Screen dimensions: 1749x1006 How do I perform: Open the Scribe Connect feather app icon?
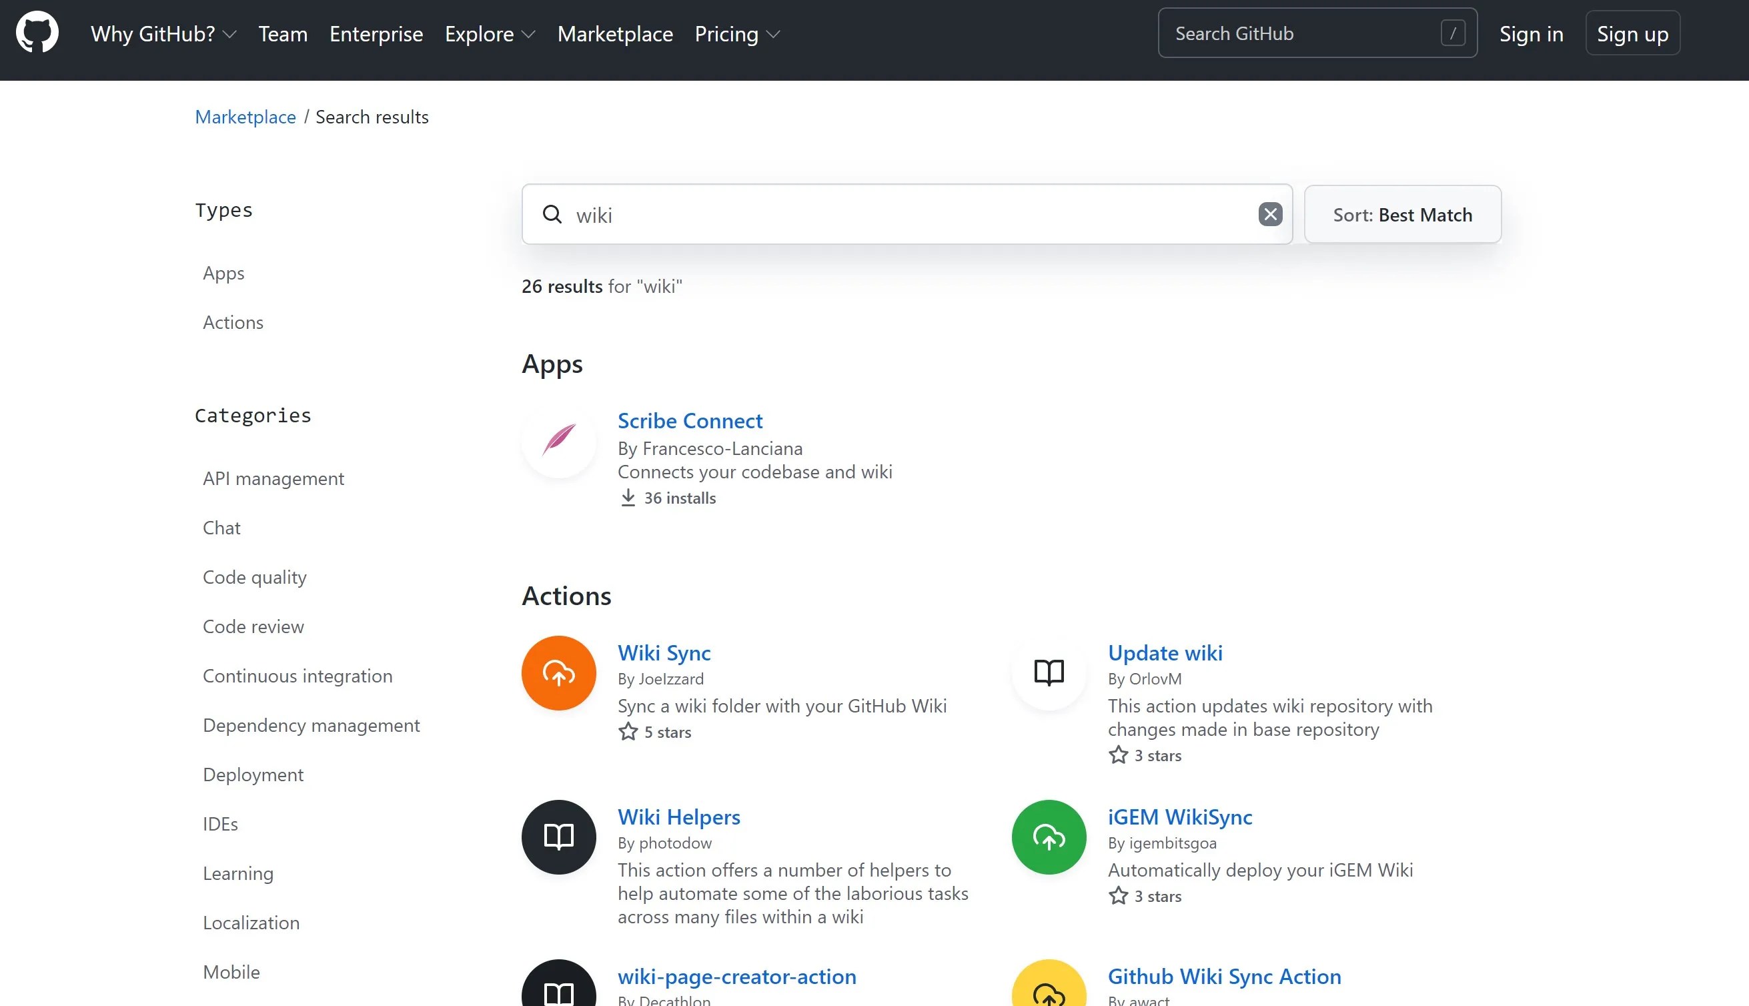[x=558, y=442]
